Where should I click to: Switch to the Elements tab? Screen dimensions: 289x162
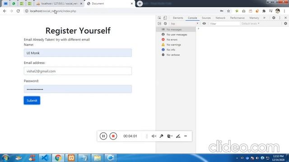178,18
